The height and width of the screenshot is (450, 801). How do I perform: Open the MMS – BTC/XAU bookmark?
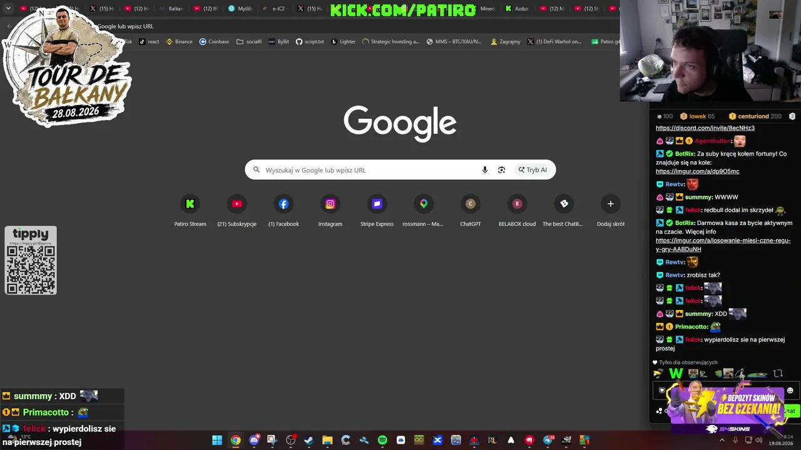pyautogui.click(x=454, y=42)
